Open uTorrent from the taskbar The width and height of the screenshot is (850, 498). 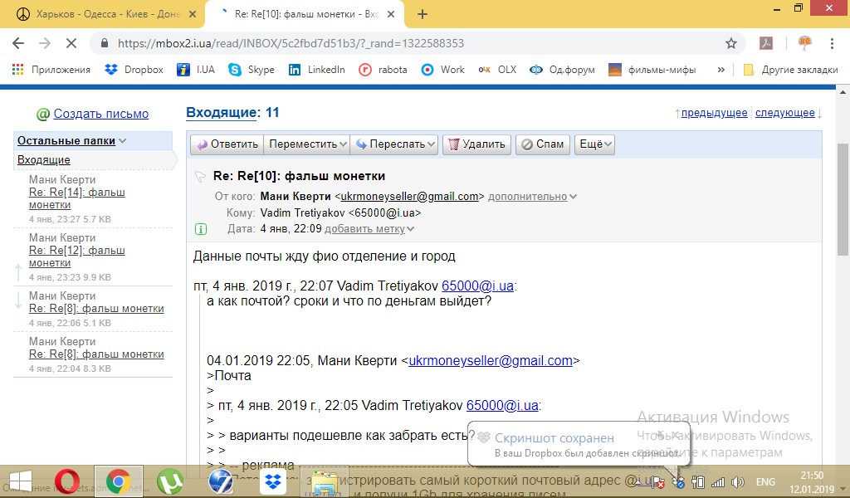169,481
